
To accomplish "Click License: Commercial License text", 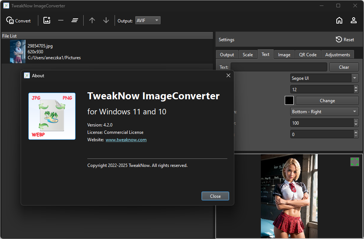I will point(115,132).
